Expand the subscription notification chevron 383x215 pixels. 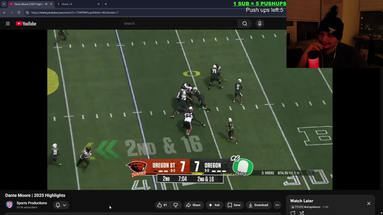64,205
